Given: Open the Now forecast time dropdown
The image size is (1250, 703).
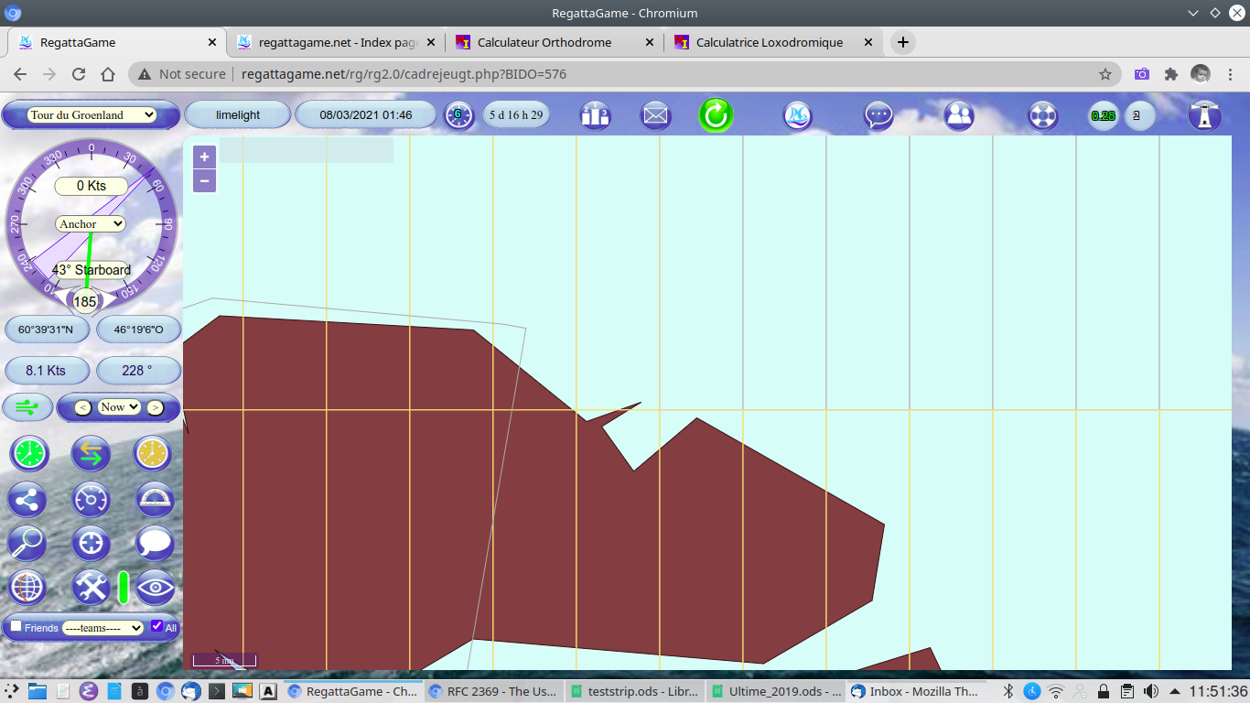Looking at the screenshot, I should (x=119, y=407).
